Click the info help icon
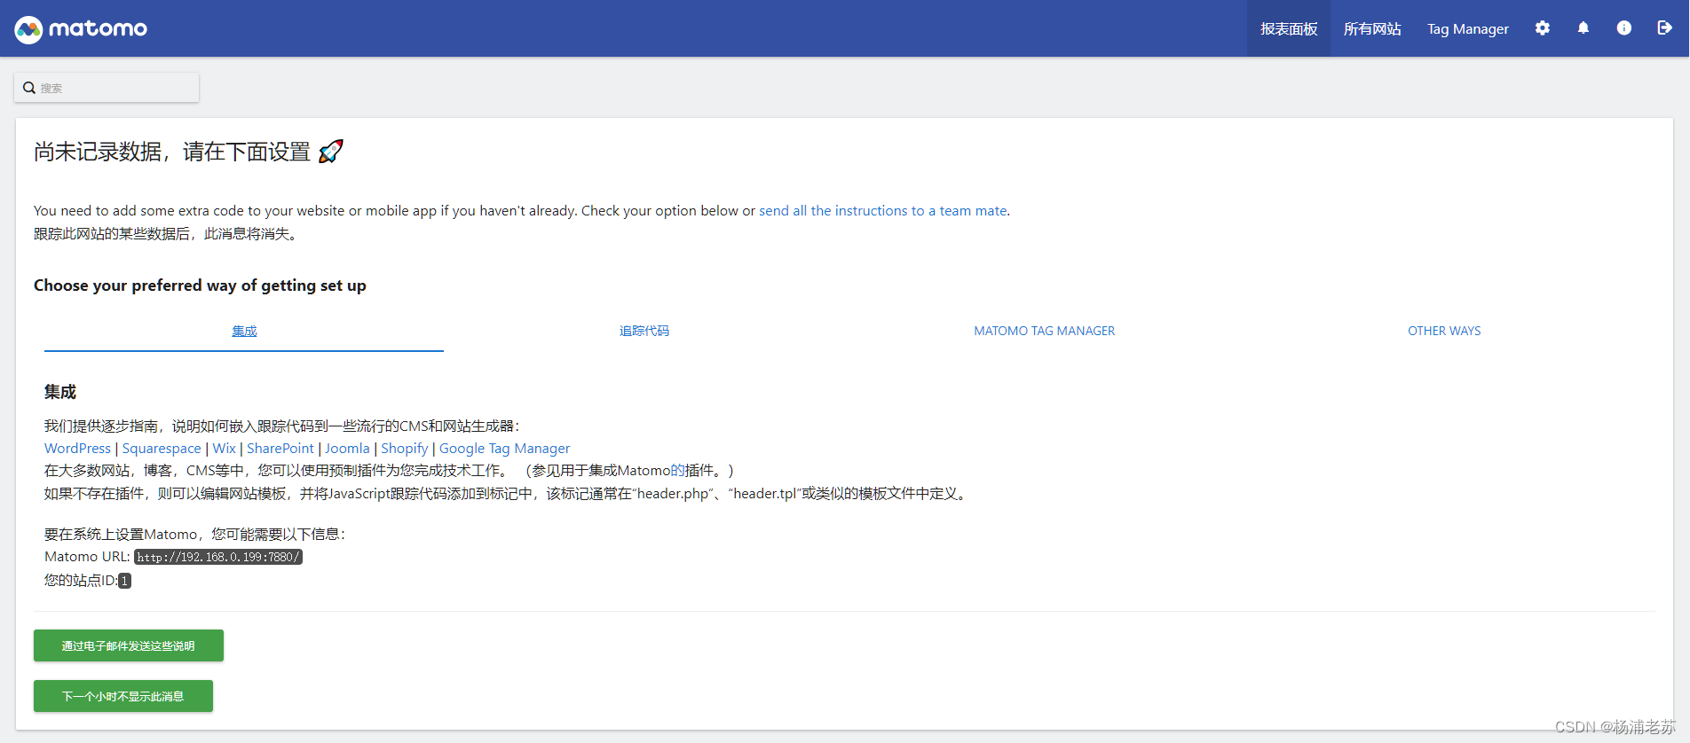This screenshot has width=1690, height=743. point(1623,28)
